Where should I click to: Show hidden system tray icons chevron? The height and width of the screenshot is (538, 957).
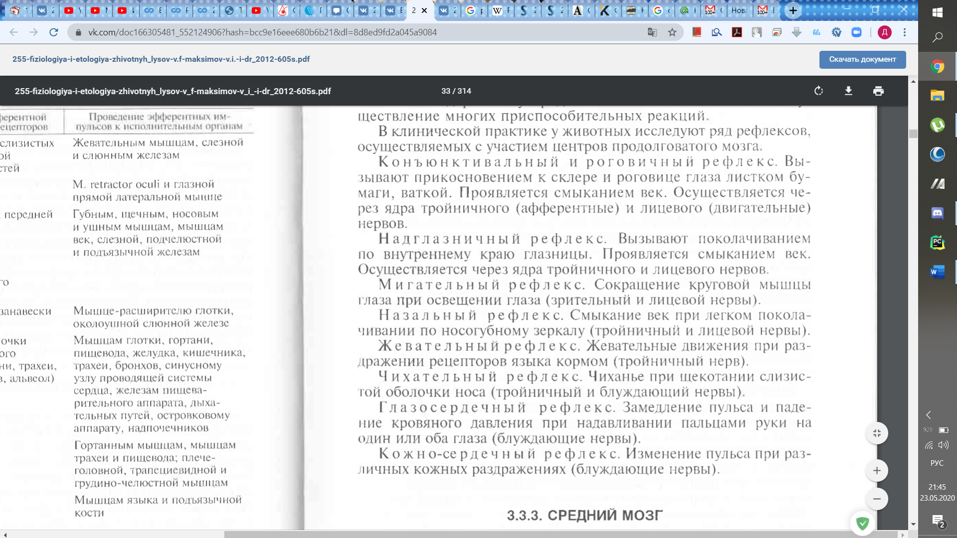929,415
